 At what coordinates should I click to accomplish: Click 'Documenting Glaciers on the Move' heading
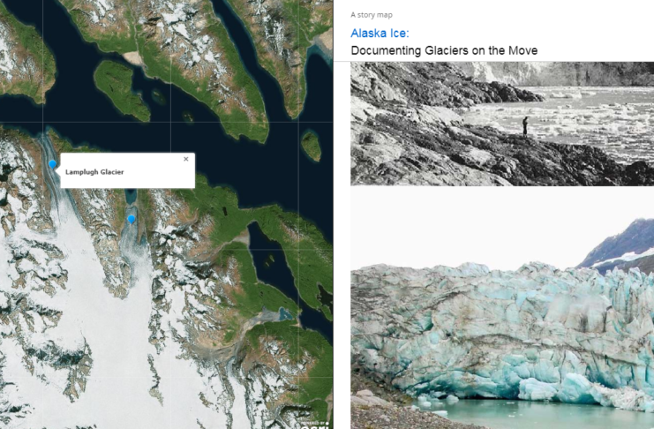tap(444, 51)
